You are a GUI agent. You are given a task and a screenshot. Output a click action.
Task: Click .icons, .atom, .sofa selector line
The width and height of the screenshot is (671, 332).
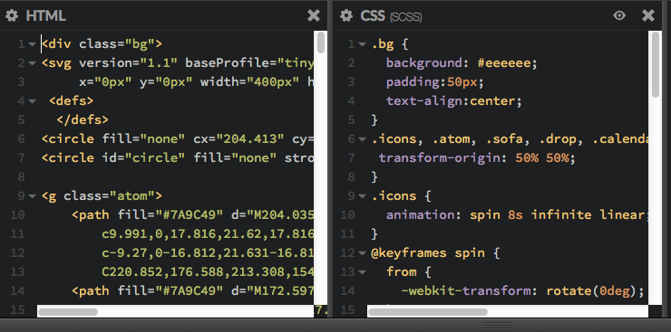pyautogui.click(x=510, y=139)
